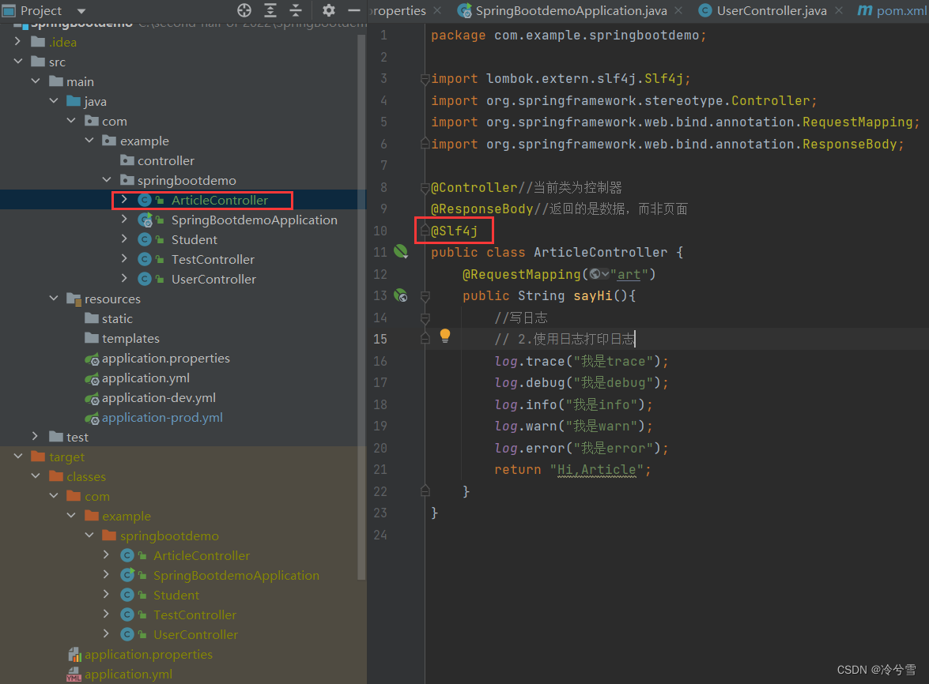Collapse the resources folder
The height and width of the screenshot is (684, 929).
(x=53, y=299)
